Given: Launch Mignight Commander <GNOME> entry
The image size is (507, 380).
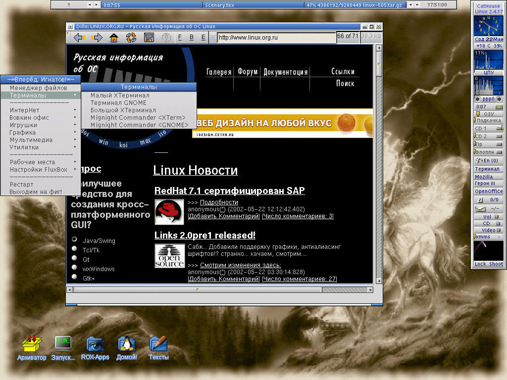Looking at the screenshot, I should pyautogui.click(x=139, y=125).
